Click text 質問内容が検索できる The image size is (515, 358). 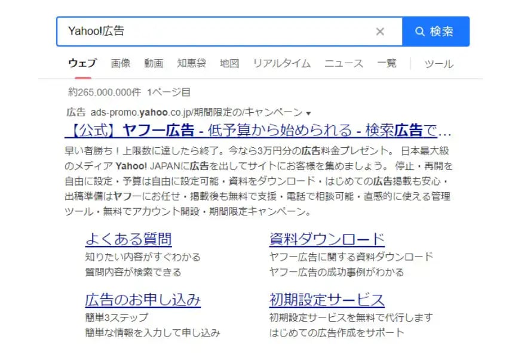coord(133,272)
